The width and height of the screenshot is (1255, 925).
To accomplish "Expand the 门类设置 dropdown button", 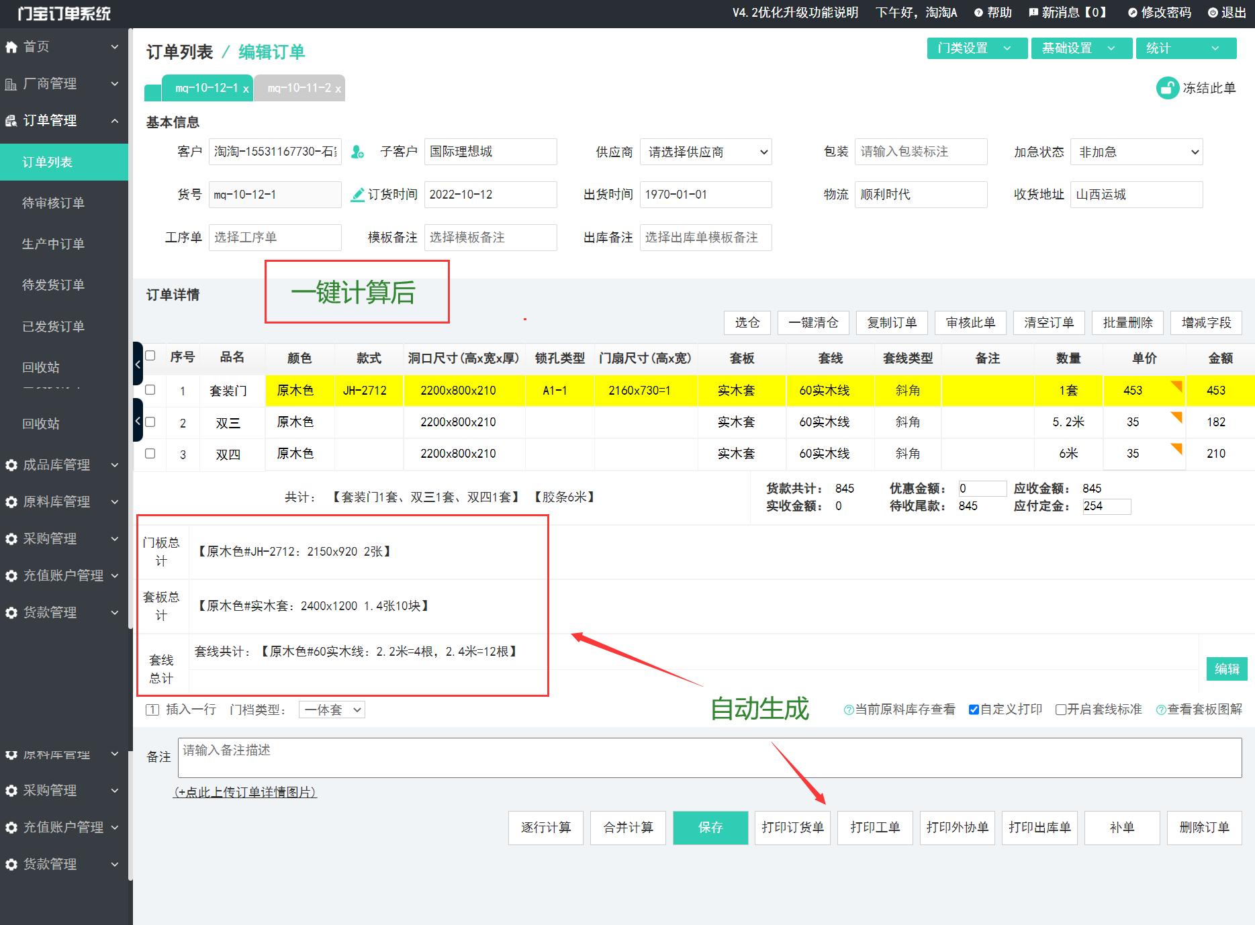I will (977, 48).
